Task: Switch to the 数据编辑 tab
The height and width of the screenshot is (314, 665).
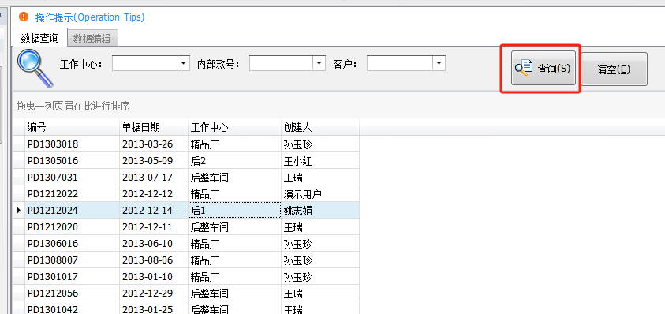Action: click(92, 39)
